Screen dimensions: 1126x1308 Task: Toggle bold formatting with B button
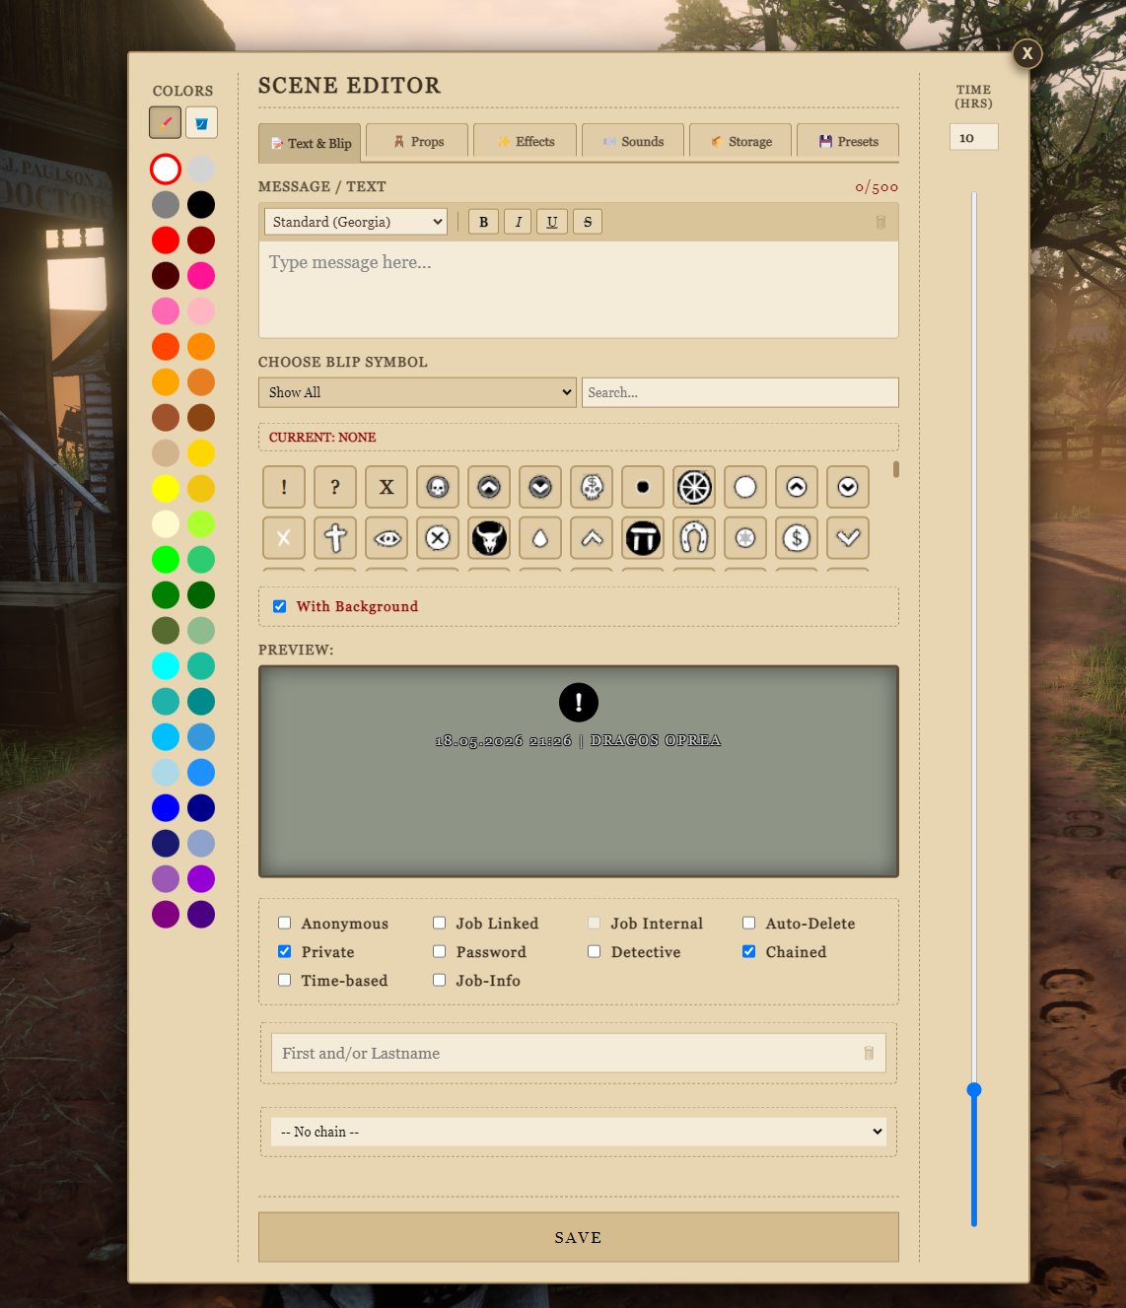(483, 222)
